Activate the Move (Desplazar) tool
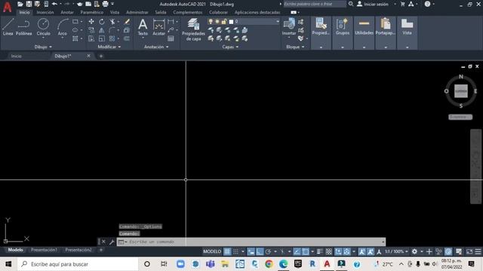Screen dimensions: 483x271 [x=91, y=22]
